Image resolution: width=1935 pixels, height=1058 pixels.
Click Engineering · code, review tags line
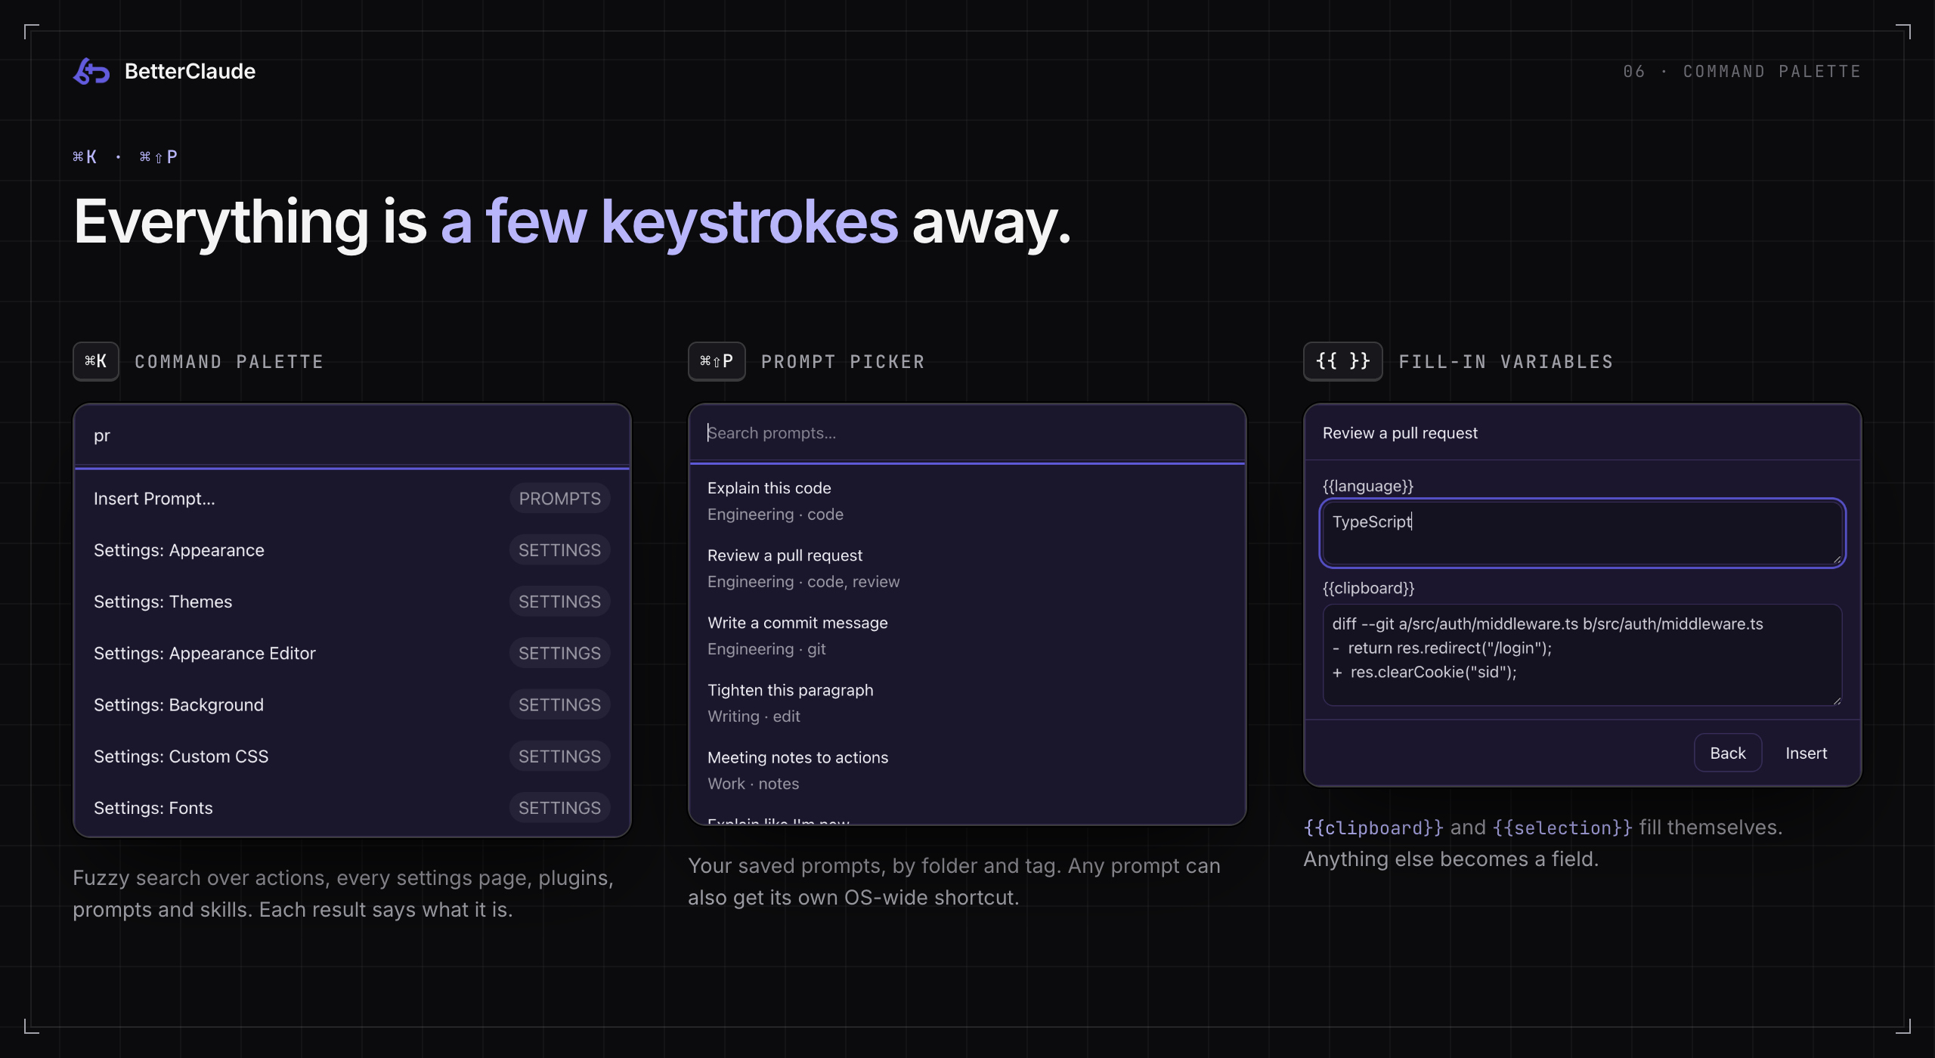[803, 582]
